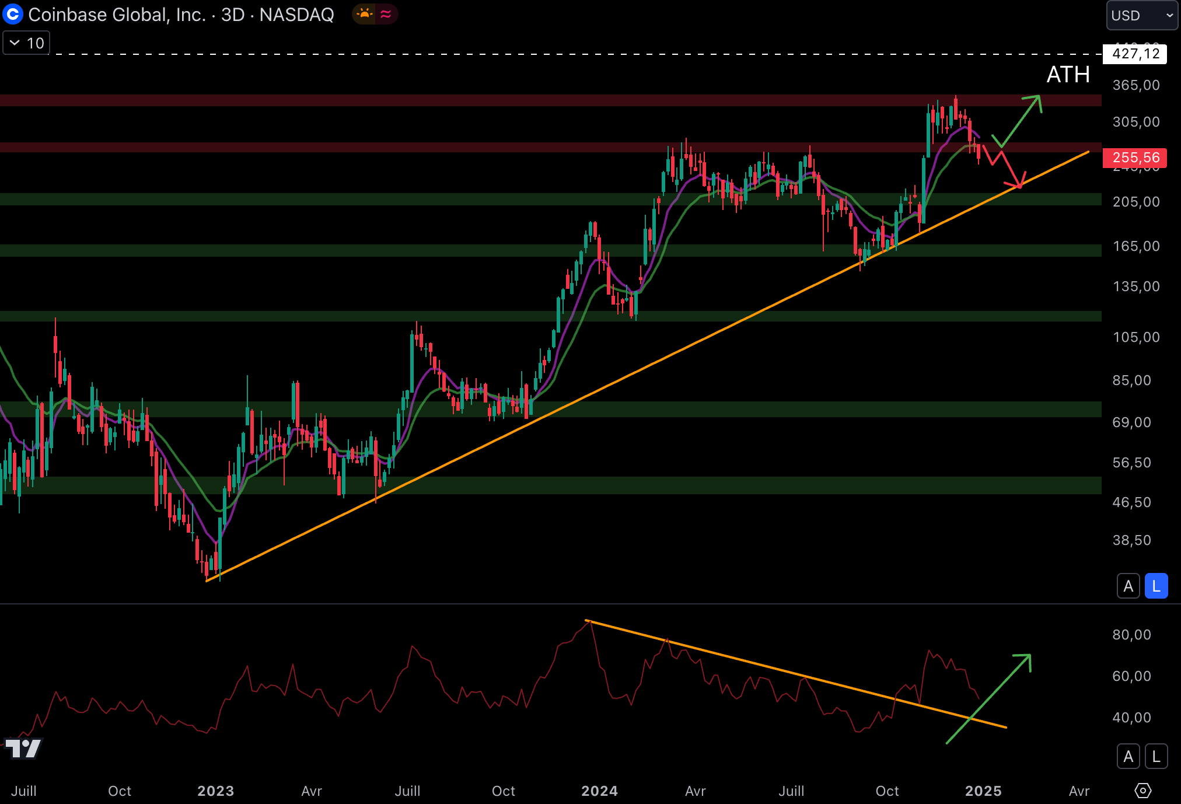Open chart settings gear on time axis
Image resolution: width=1181 pixels, height=804 pixels.
pos(1142,791)
